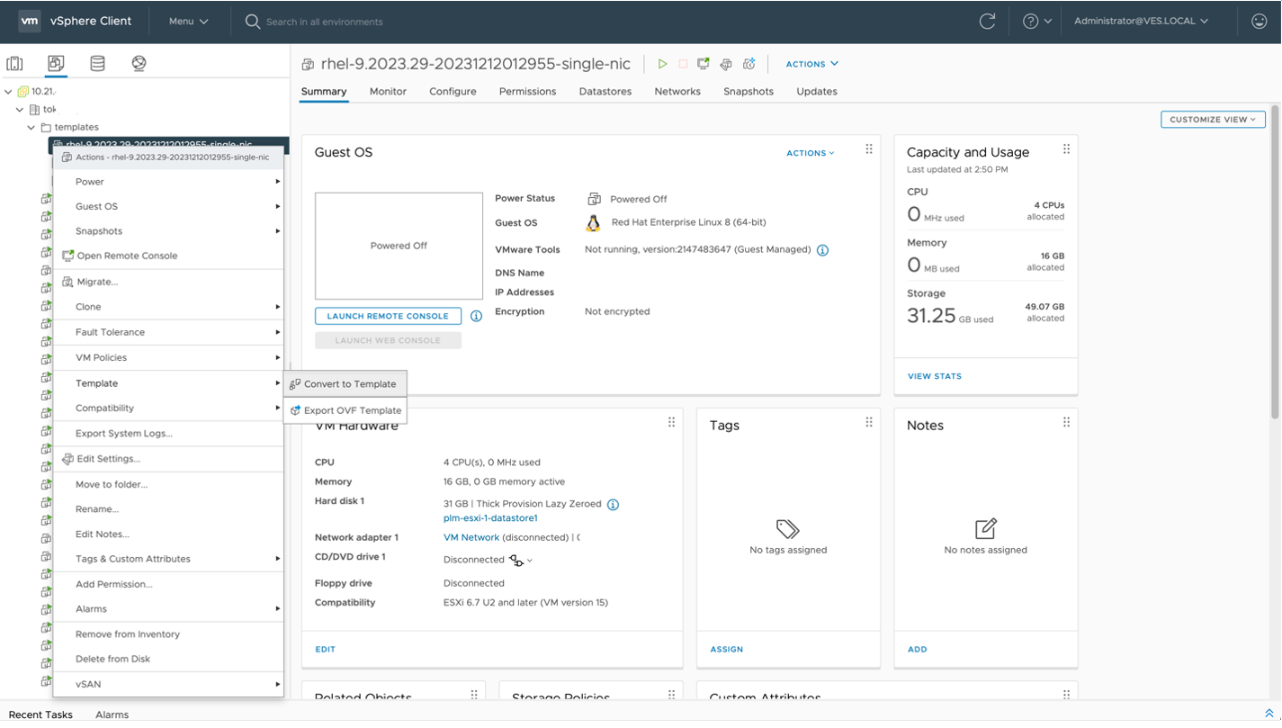Click the Hard disk 1 info icon

613,505
